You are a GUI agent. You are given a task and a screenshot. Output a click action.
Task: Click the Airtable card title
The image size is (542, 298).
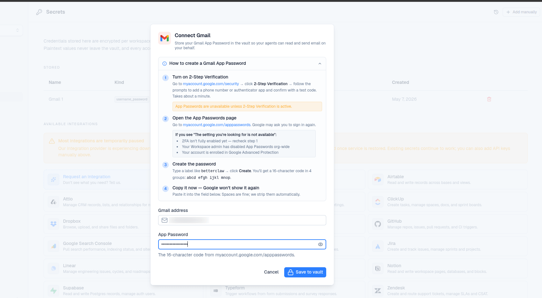pos(396,177)
